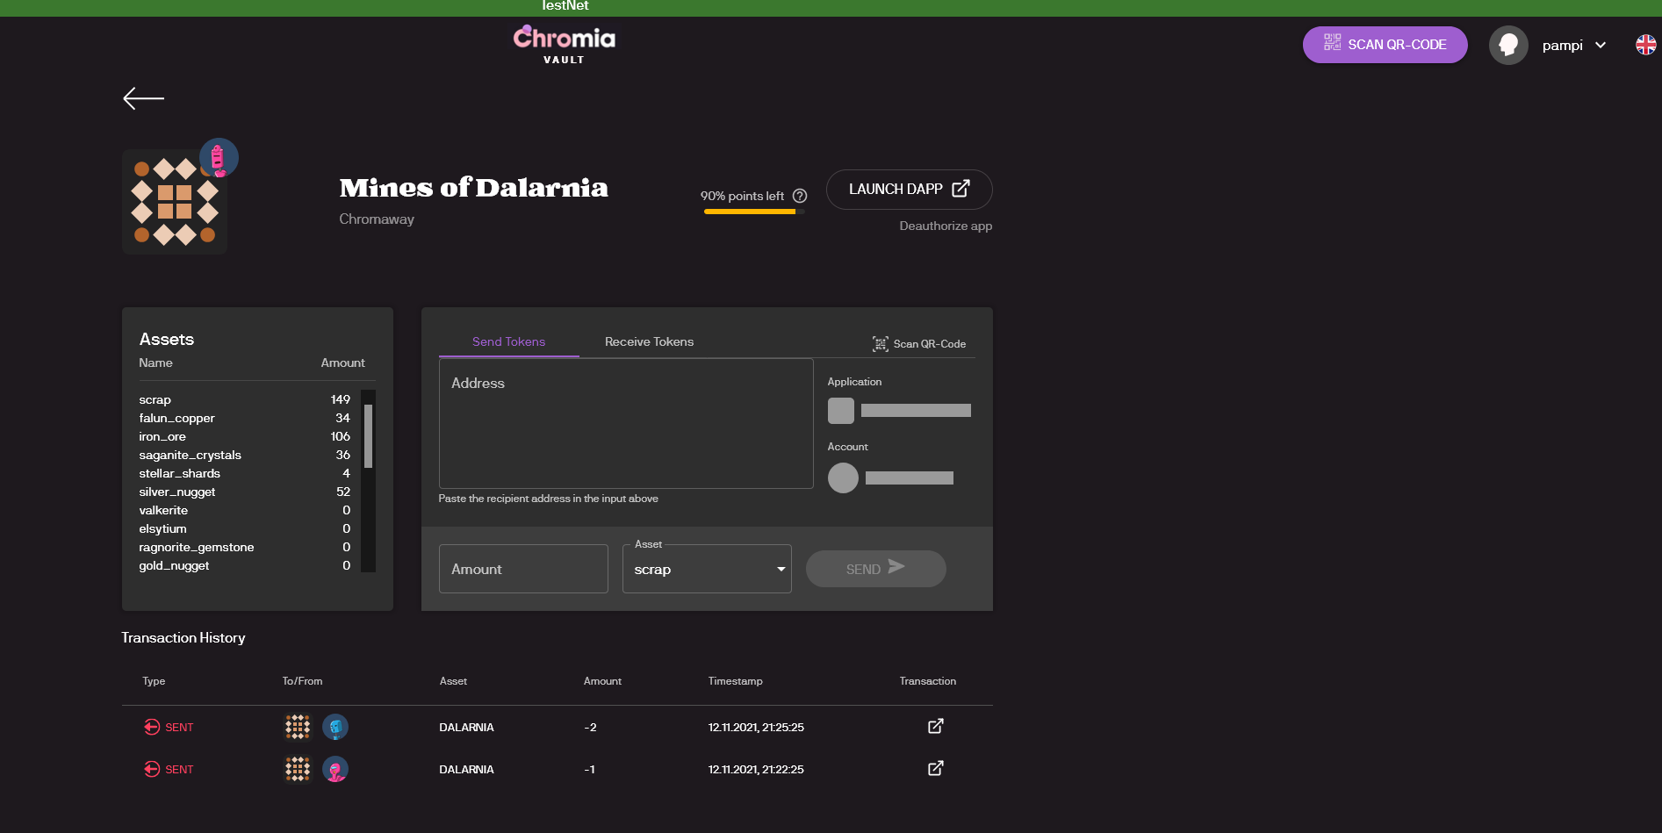This screenshot has height=833, width=1662.
Task: Click the back arrow icon
Action: tap(144, 98)
